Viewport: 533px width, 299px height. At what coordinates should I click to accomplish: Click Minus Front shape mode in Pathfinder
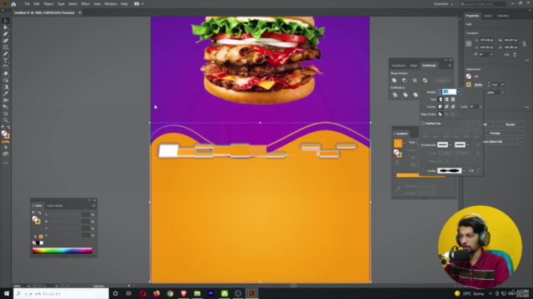[405, 81]
